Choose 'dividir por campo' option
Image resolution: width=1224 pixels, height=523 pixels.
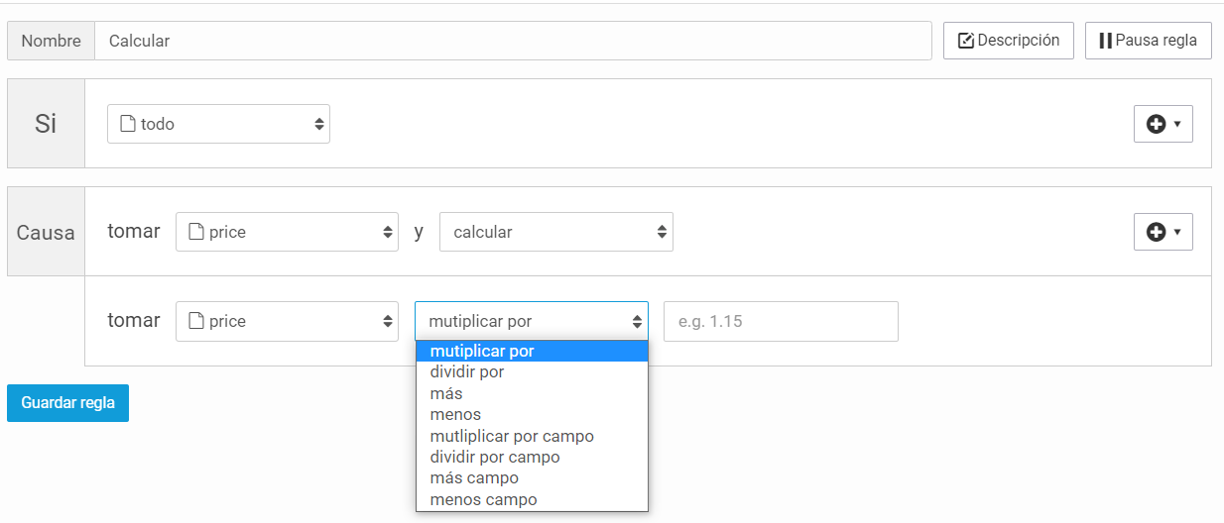pyautogui.click(x=532, y=458)
